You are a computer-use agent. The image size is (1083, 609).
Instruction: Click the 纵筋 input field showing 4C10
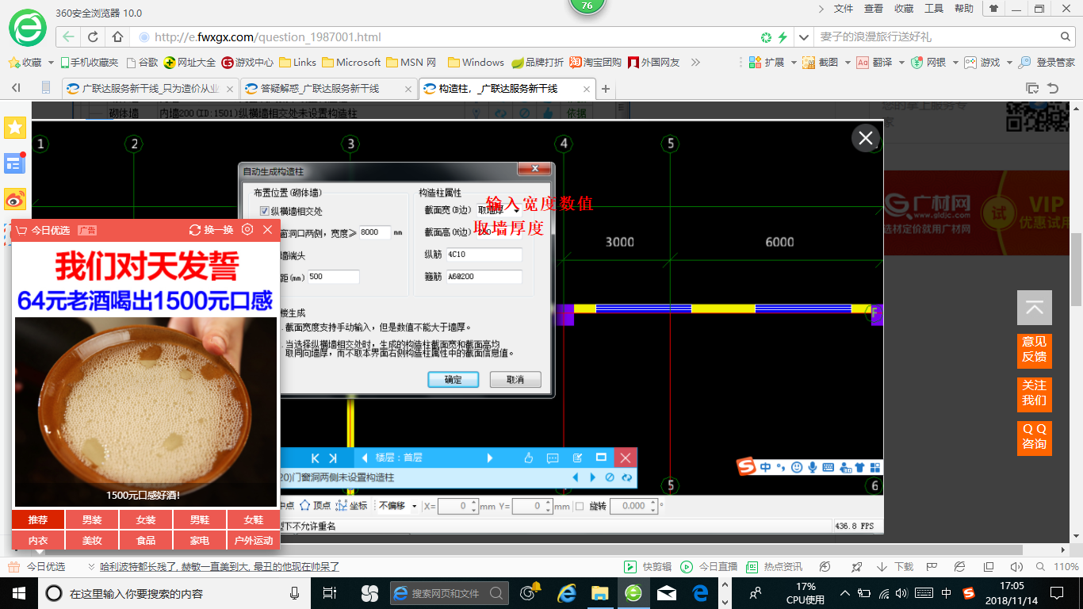[484, 255]
